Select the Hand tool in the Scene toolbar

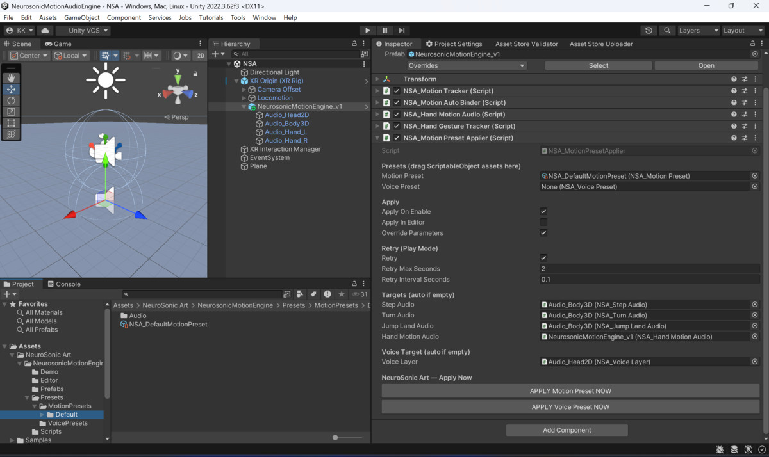pyautogui.click(x=10, y=78)
